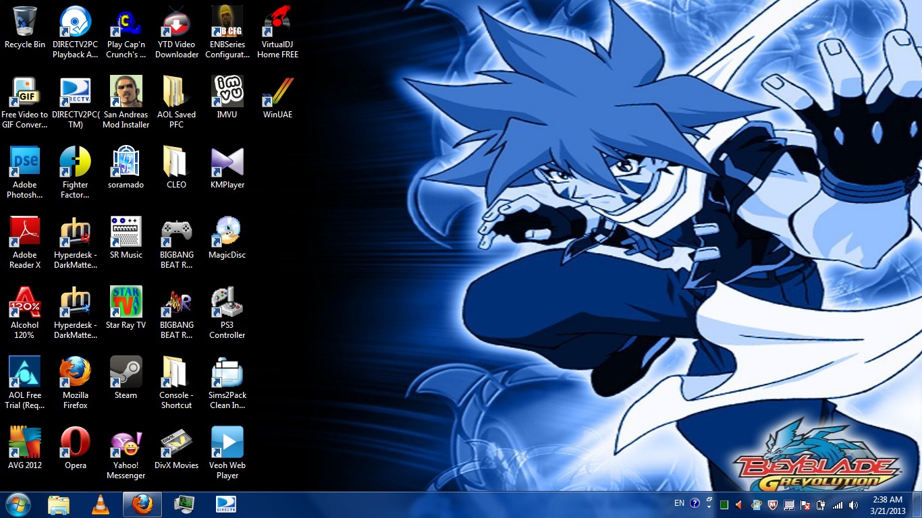The height and width of the screenshot is (518, 922).
Task: Click the touchpad tray icon
Action: [789, 505]
